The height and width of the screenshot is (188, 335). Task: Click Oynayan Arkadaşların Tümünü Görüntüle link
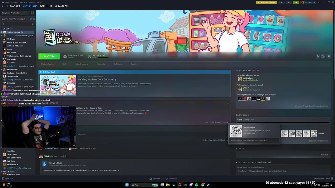[311, 106]
